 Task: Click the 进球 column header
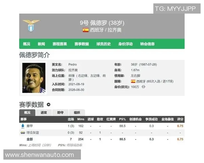pyautogui.click(x=91, y=119)
